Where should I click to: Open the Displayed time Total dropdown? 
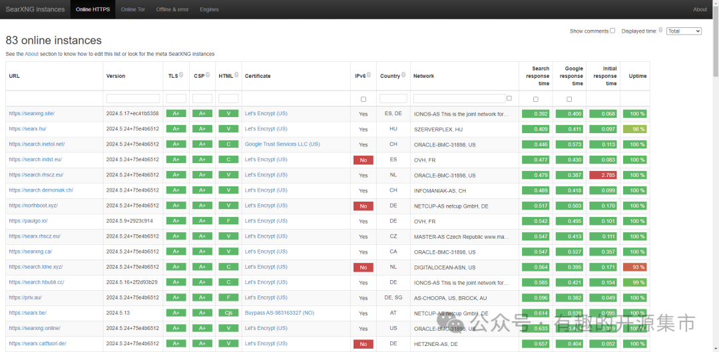pos(684,31)
